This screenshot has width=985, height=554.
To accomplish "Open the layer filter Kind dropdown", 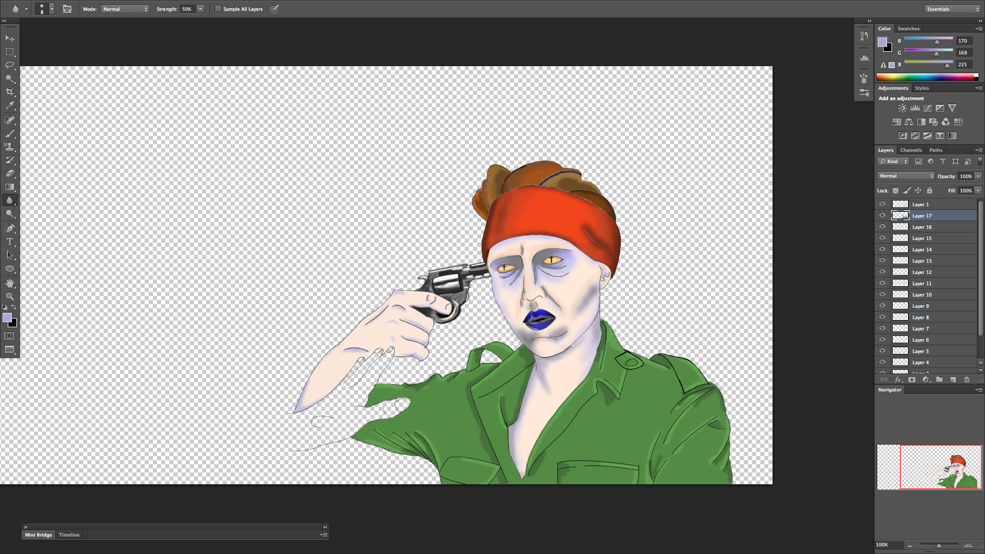I will 893,161.
